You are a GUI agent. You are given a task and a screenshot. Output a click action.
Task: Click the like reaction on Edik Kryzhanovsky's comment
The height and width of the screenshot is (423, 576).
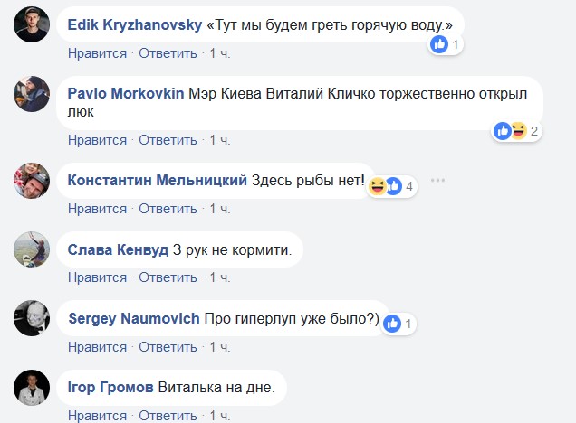440,43
